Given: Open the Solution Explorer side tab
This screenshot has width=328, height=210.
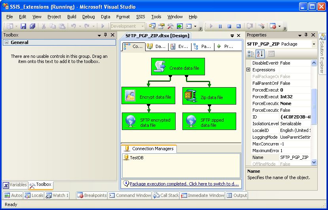Looking at the screenshot, I should tap(322, 53).
